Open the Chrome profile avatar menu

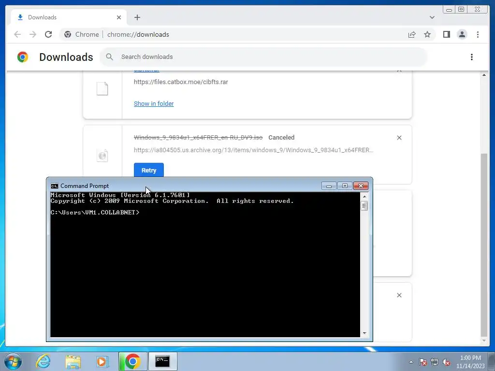point(462,34)
